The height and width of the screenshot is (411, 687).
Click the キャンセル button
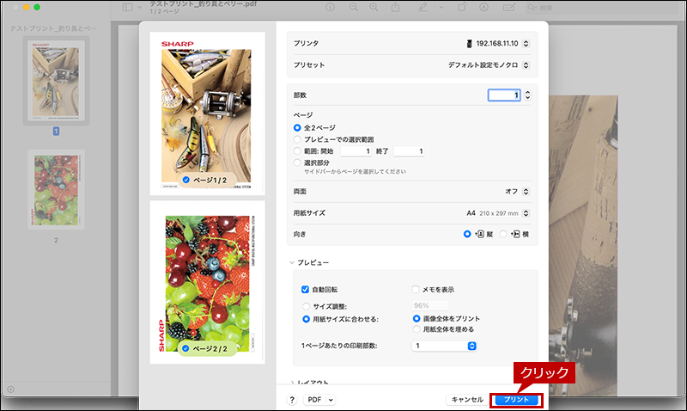click(466, 400)
